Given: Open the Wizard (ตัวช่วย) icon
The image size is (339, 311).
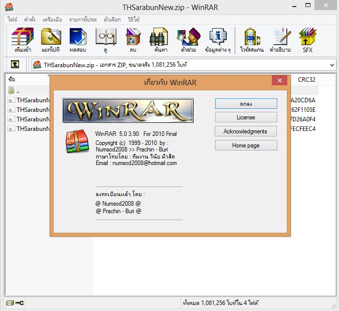Looking at the screenshot, I should pos(189,37).
